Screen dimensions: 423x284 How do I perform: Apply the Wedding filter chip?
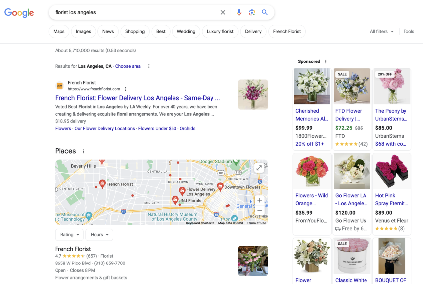coord(186,31)
